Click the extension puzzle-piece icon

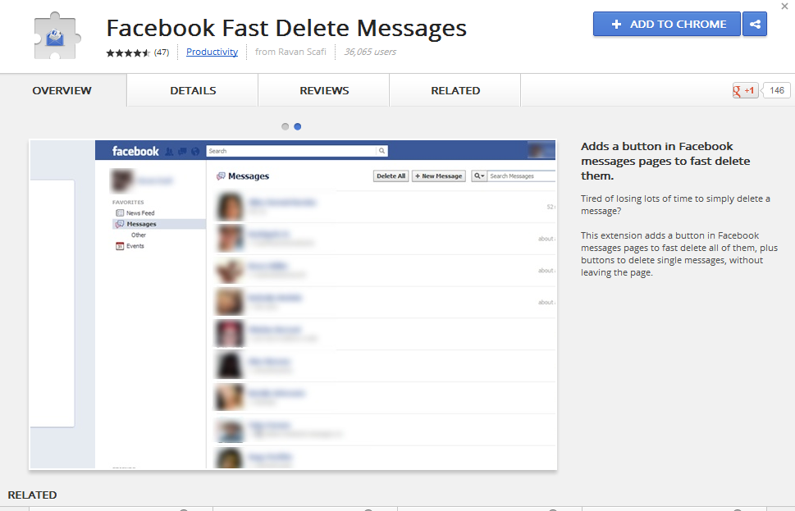coord(57,36)
